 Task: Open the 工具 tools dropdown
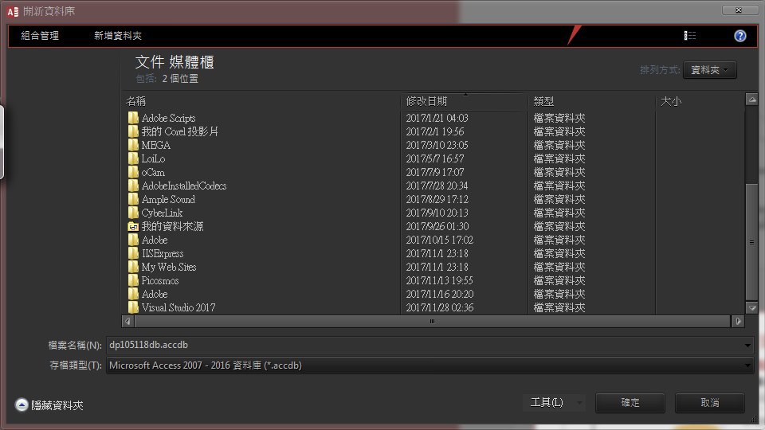pyautogui.click(x=554, y=403)
